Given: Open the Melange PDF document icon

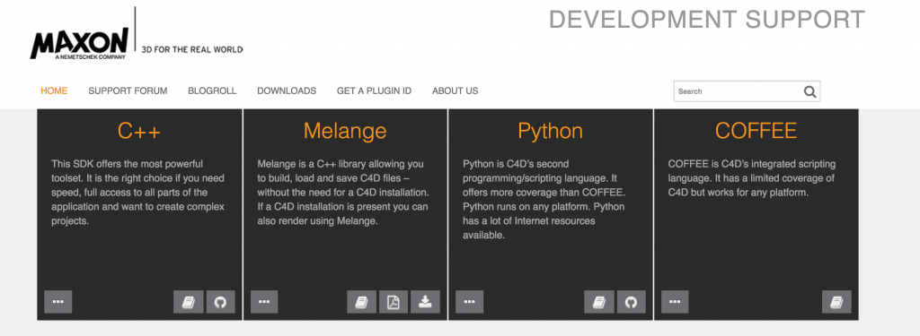Looking at the screenshot, I should [394, 302].
